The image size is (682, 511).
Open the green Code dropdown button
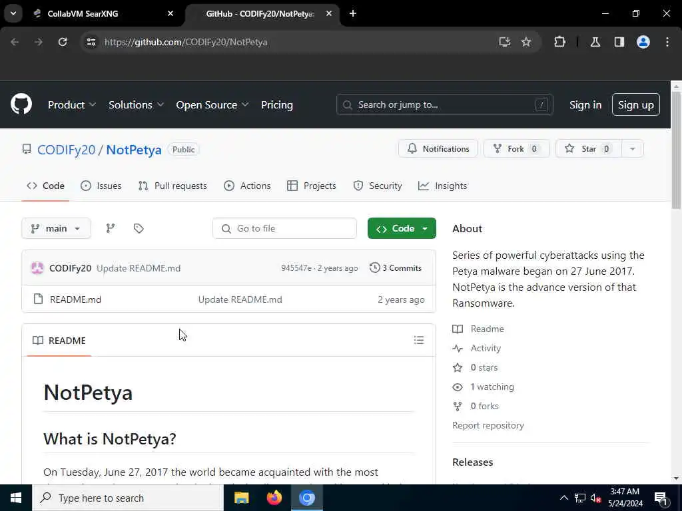click(402, 229)
